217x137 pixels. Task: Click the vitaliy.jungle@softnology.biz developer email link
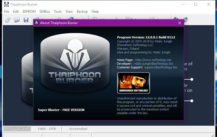(153, 64)
